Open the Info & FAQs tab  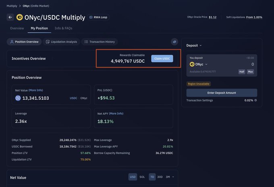tap(63, 28)
